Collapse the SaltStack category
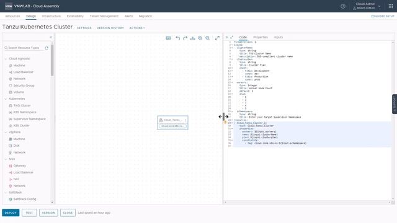This screenshot has width=397, height=223. pyautogui.click(x=6, y=193)
